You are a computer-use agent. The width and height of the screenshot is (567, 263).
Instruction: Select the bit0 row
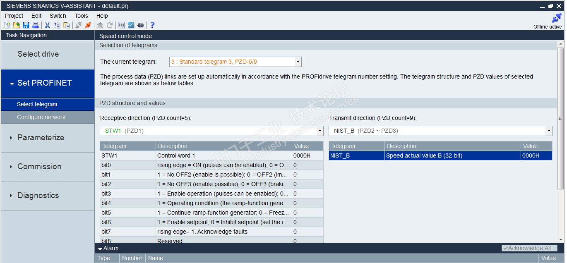[x=211, y=165]
